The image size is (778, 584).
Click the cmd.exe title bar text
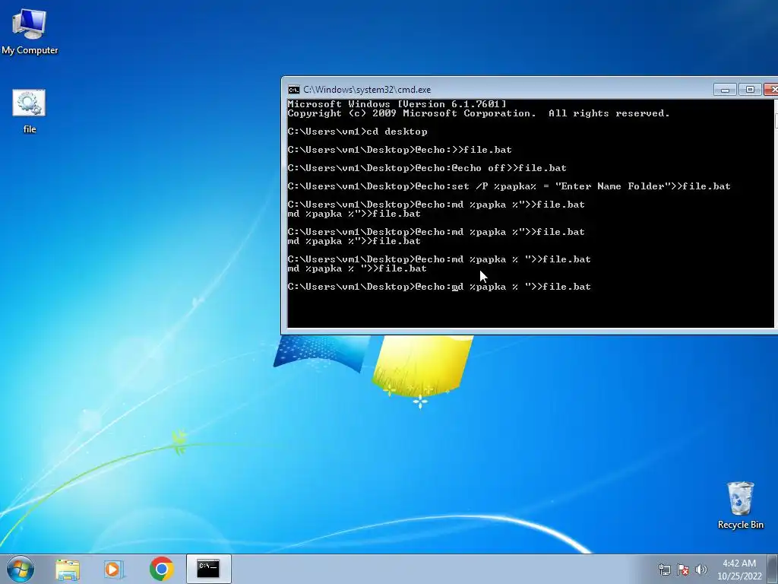(x=367, y=90)
